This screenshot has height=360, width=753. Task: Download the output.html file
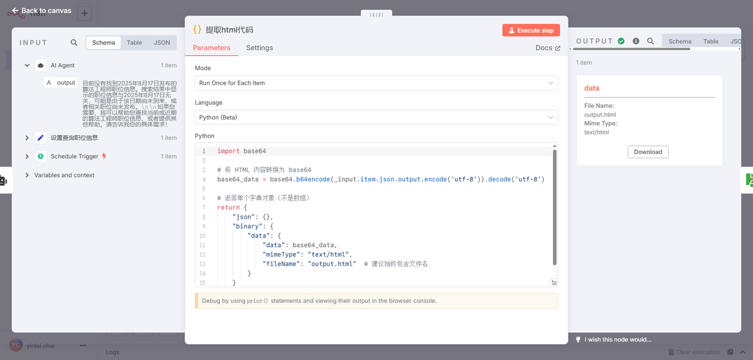pos(648,152)
